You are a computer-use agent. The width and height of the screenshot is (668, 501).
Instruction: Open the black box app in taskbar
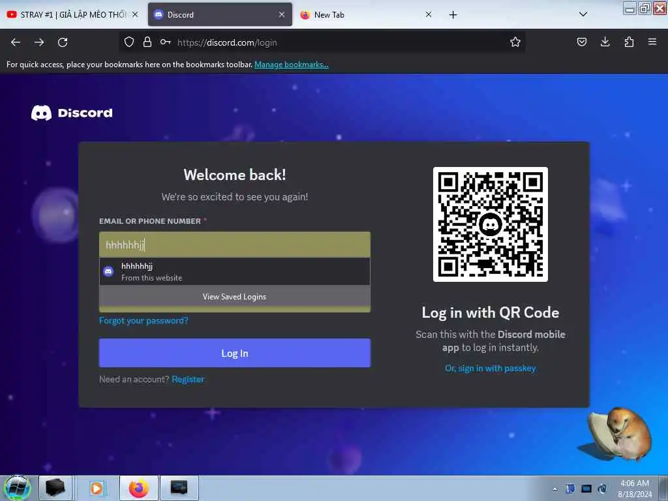pos(55,488)
